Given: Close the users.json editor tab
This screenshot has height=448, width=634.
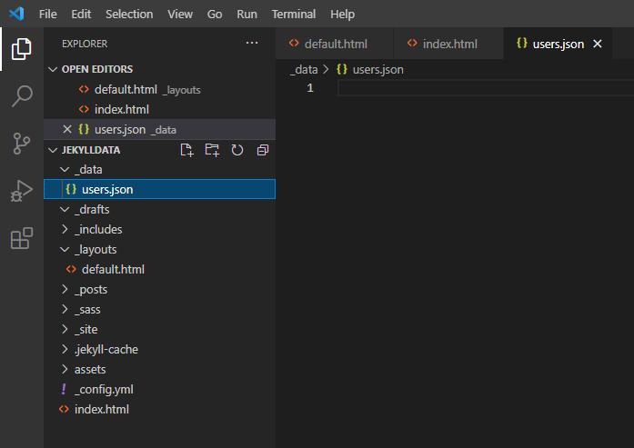Looking at the screenshot, I should click(x=598, y=44).
